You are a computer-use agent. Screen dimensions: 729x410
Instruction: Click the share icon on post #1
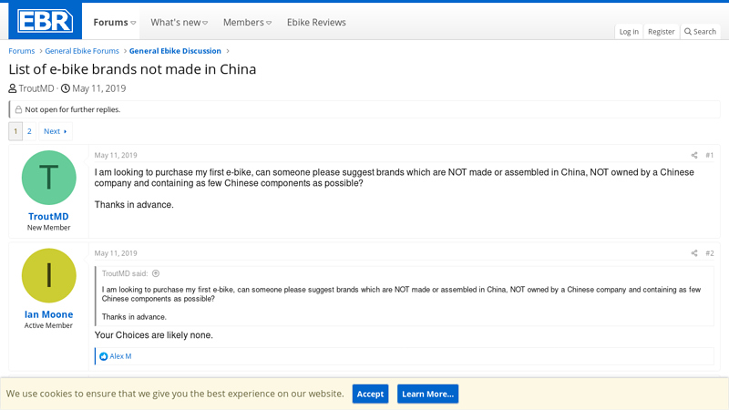click(x=694, y=155)
